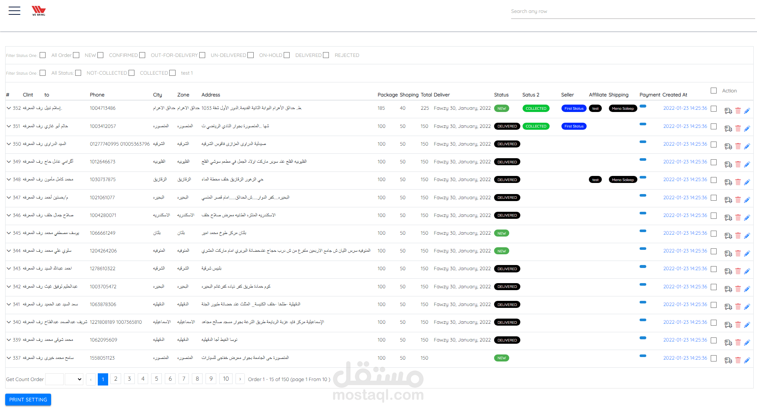Viewport: 757px width, 411px height.
Task: Click the We Bring logo
Action: pyautogui.click(x=39, y=11)
